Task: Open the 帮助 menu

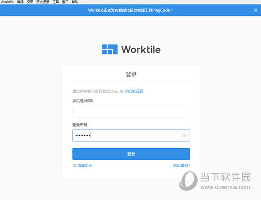Action: [x=75, y=2]
